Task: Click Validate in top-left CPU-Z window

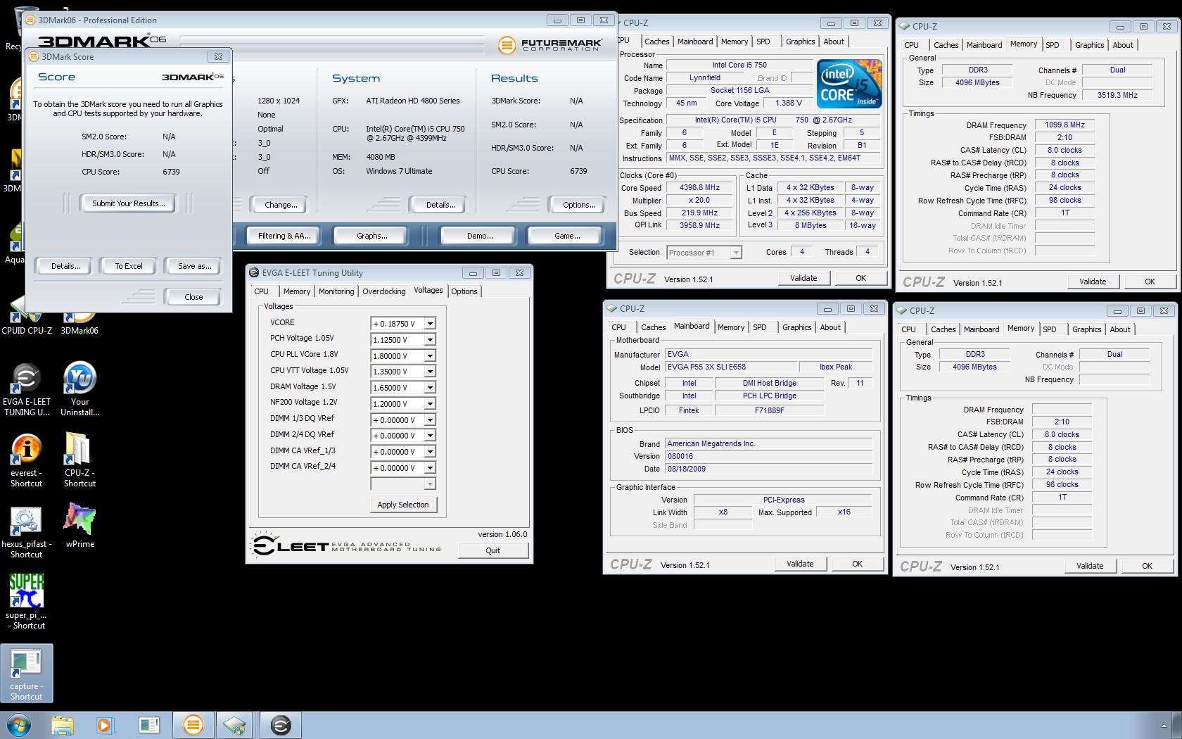Action: [803, 278]
